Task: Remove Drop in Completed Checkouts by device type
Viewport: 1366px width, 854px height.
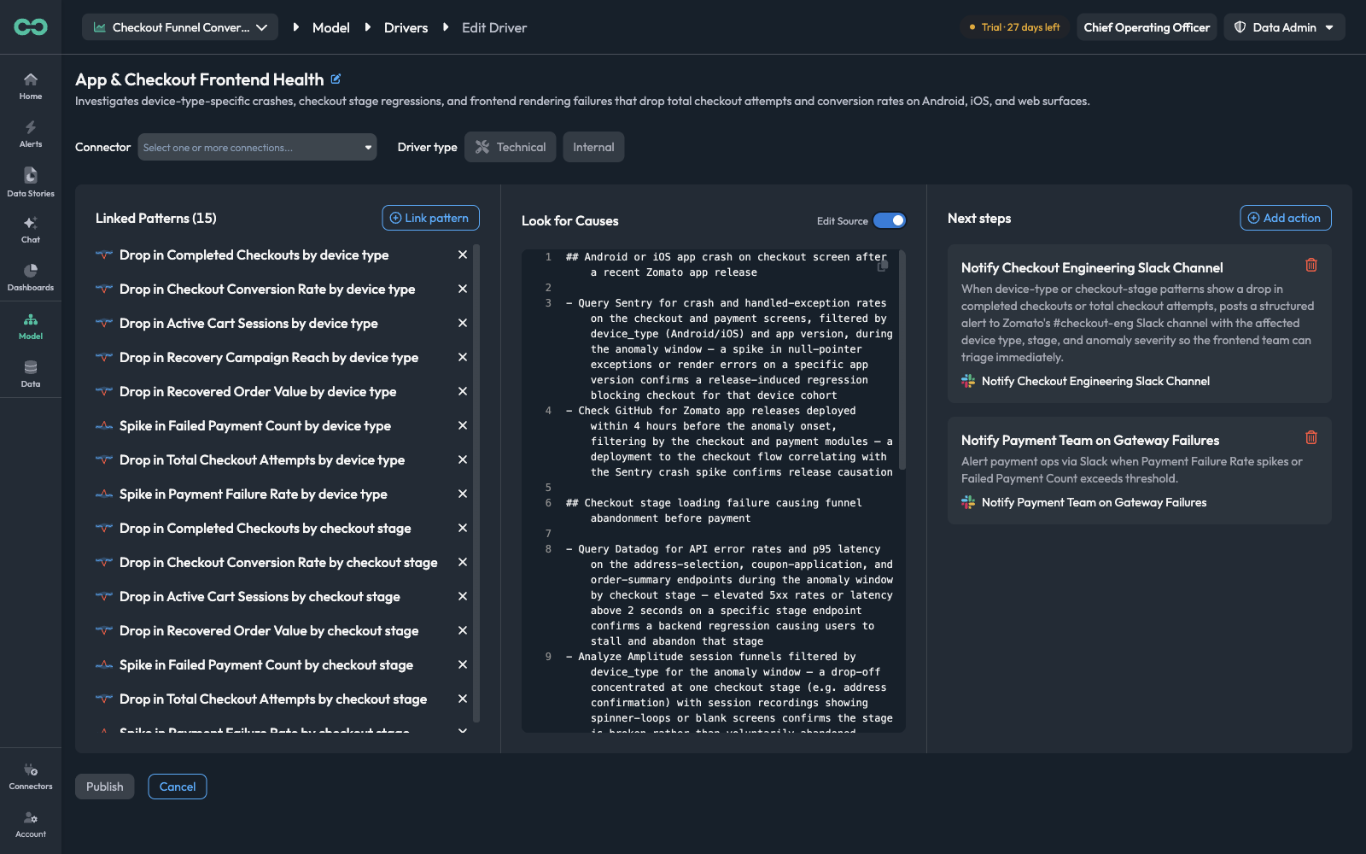Action: (463, 254)
